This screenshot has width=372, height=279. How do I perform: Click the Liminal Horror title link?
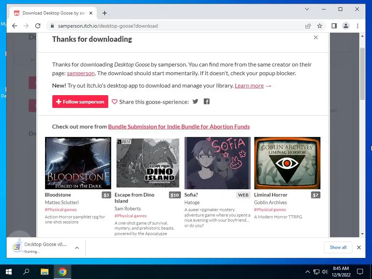click(271, 195)
